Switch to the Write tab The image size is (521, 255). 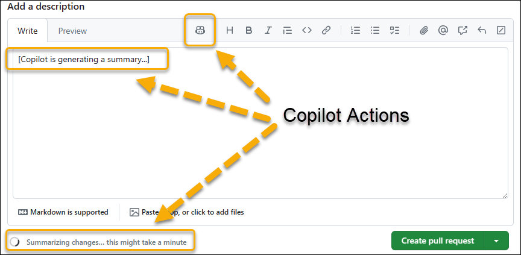pyautogui.click(x=28, y=31)
